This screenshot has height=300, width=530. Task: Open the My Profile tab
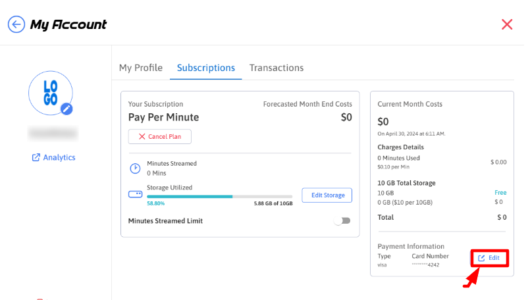tap(140, 68)
